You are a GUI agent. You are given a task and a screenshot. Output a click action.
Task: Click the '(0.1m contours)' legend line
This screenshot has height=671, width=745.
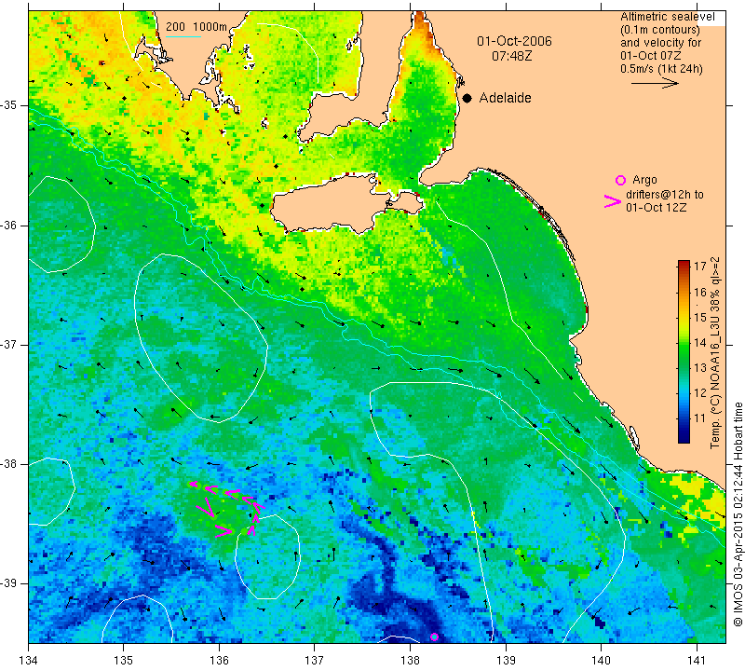pyautogui.click(x=660, y=30)
